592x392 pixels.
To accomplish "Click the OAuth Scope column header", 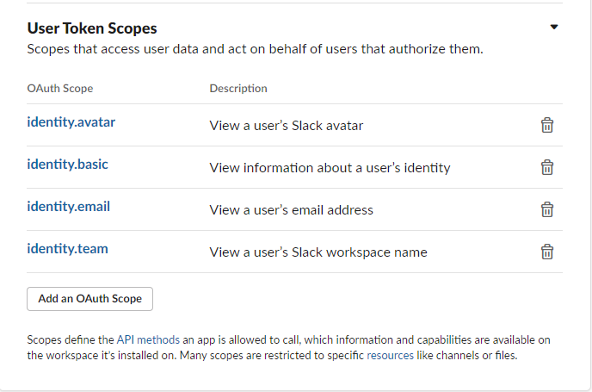I will [60, 89].
